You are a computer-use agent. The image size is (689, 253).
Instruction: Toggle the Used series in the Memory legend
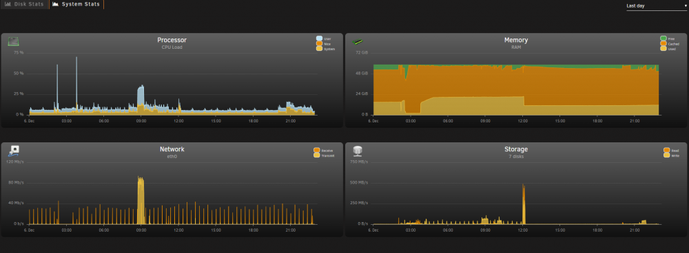[x=668, y=49]
